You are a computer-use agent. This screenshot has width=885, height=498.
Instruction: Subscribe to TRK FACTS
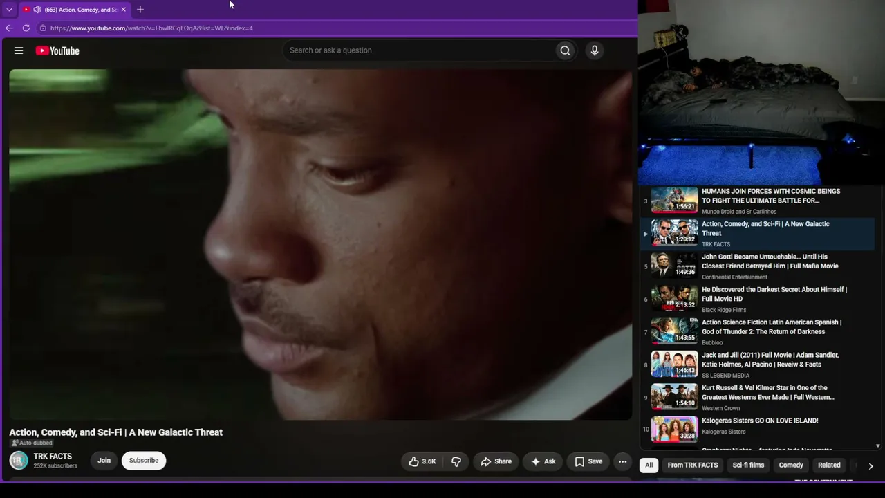tap(144, 461)
